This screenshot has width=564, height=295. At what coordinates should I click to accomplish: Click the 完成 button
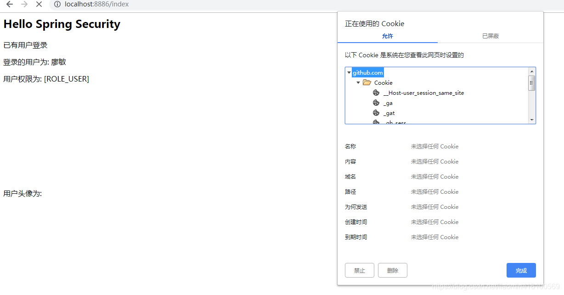pyautogui.click(x=521, y=270)
